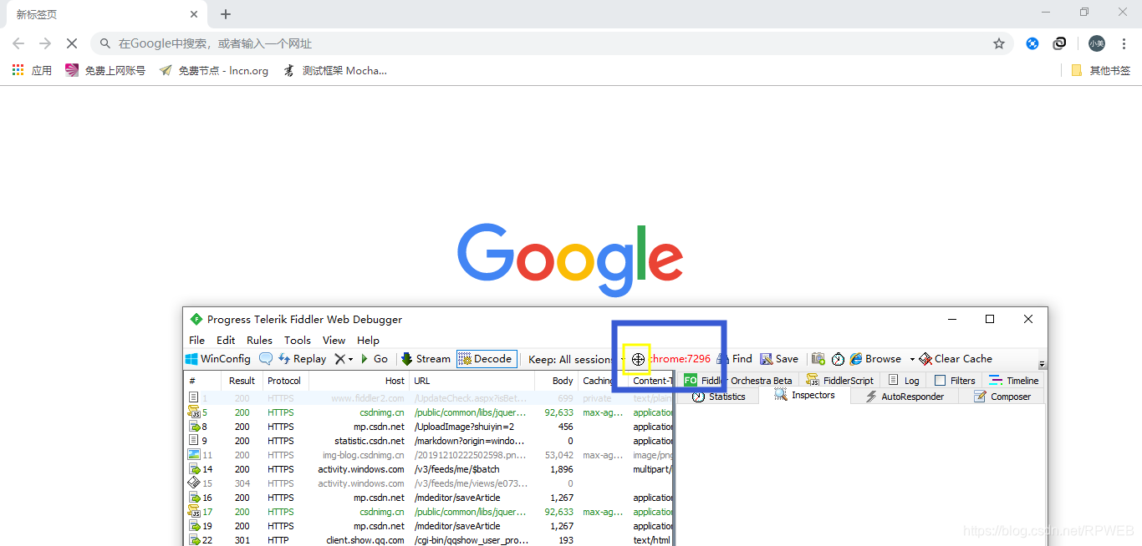This screenshot has width=1142, height=546.
Task: Click Clear Cache in Fiddler toolbar
Action: pos(956,359)
